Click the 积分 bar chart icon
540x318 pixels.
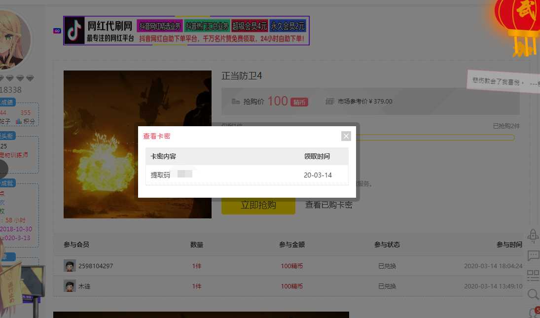pos(19,121)
